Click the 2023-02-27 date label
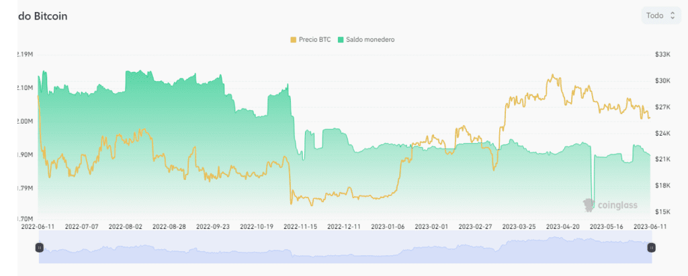 coord(475,227)
